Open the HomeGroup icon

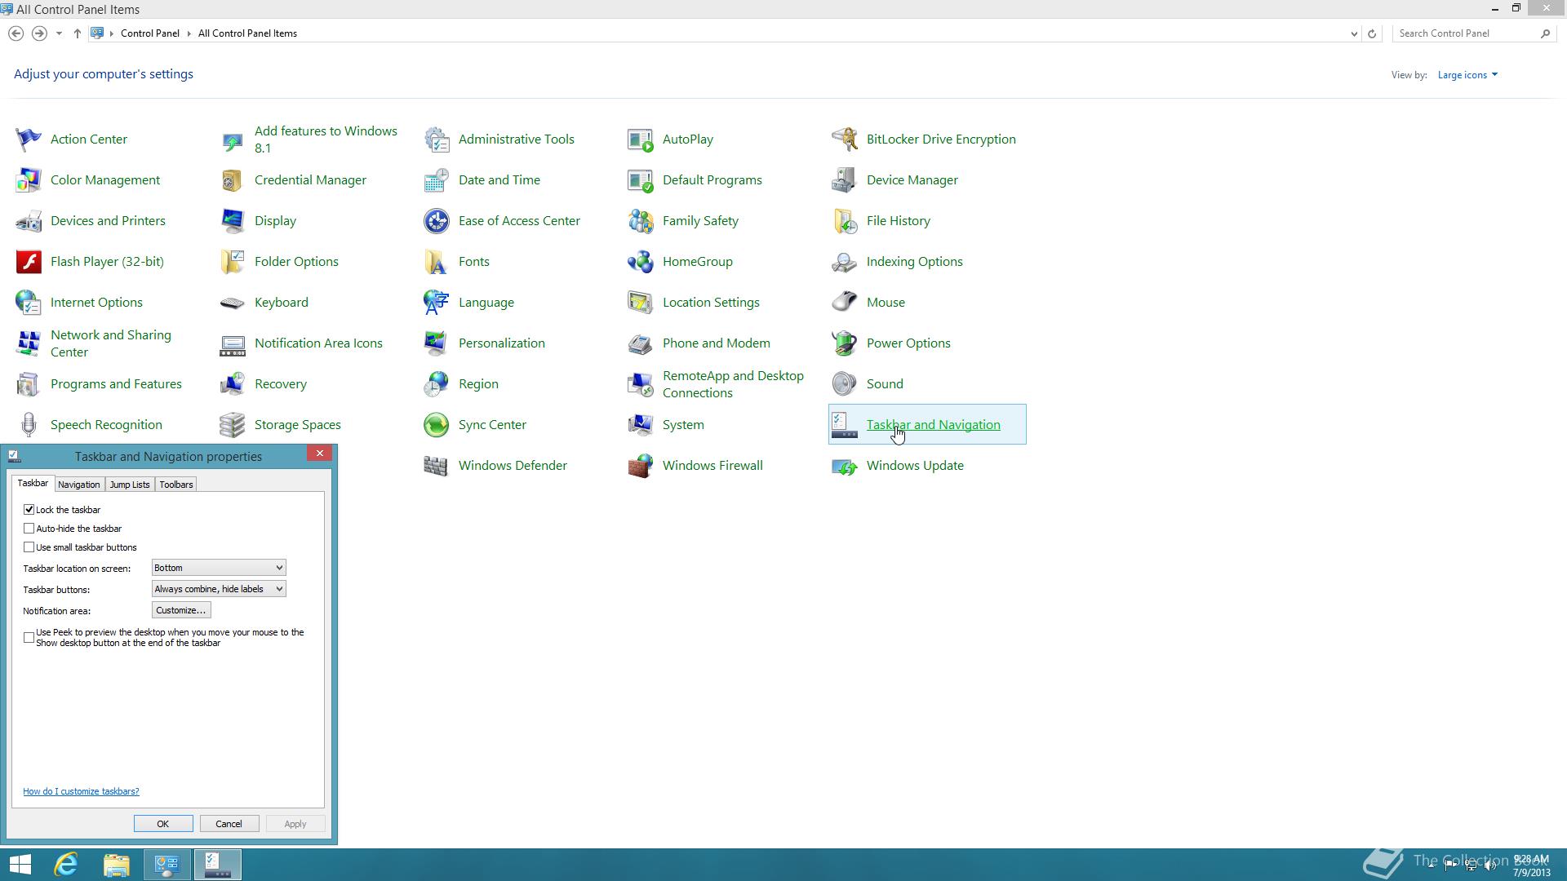[641, 262]
